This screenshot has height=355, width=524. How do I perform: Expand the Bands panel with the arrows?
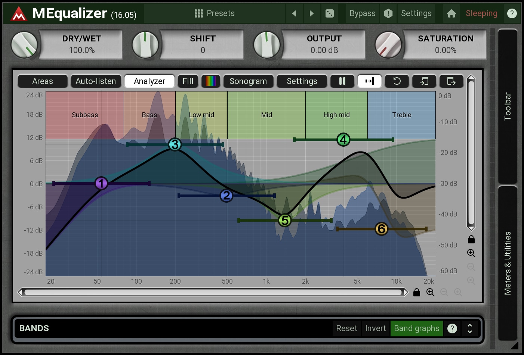pyautogui.click(x=470, y=328)
